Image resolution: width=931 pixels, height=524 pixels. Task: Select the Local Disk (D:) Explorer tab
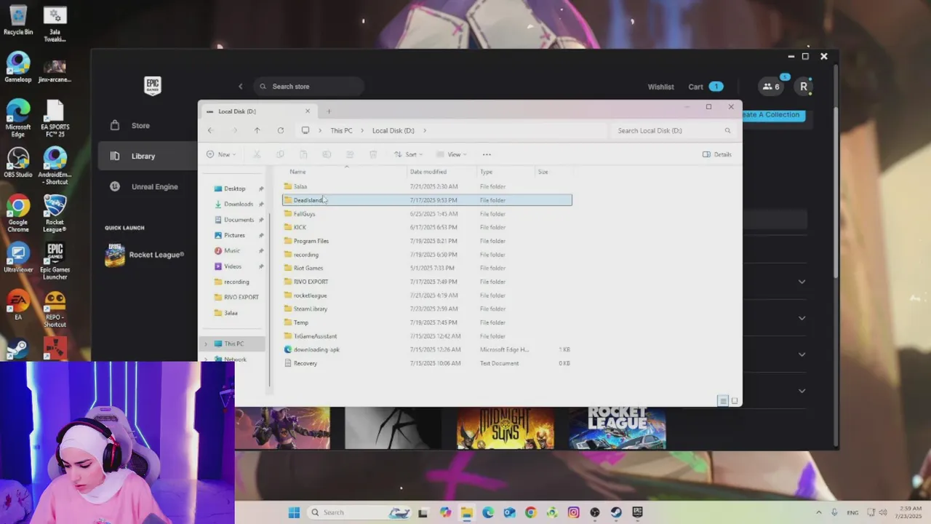point(257,111)
